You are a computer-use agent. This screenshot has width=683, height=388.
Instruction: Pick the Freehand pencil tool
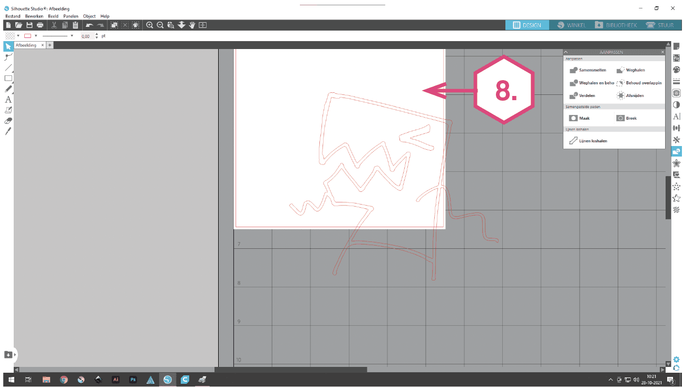coord(8,89)
